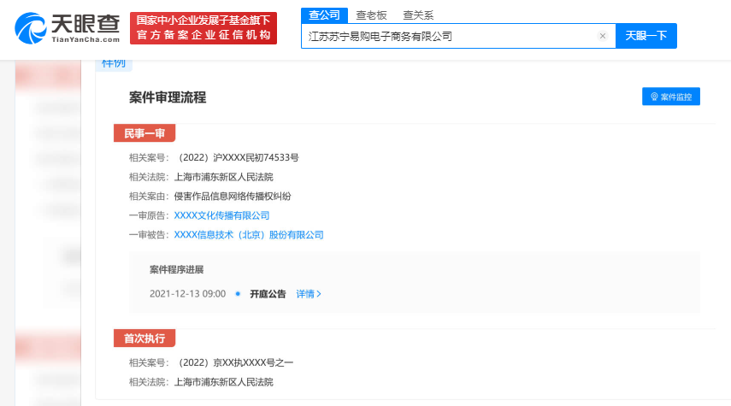Image resolution: width=731 pixels, height=406 pixels.
Task: Click the 侵害作品信息网络传播权纠纷 case cause text
Action: point(233,197)
